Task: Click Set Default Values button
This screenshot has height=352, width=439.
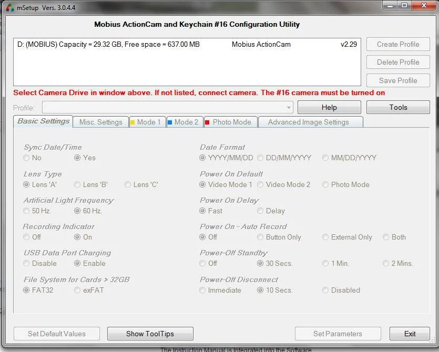Action: [57, 334]
